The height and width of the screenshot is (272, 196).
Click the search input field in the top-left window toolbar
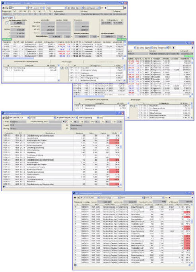click(115, 8)
